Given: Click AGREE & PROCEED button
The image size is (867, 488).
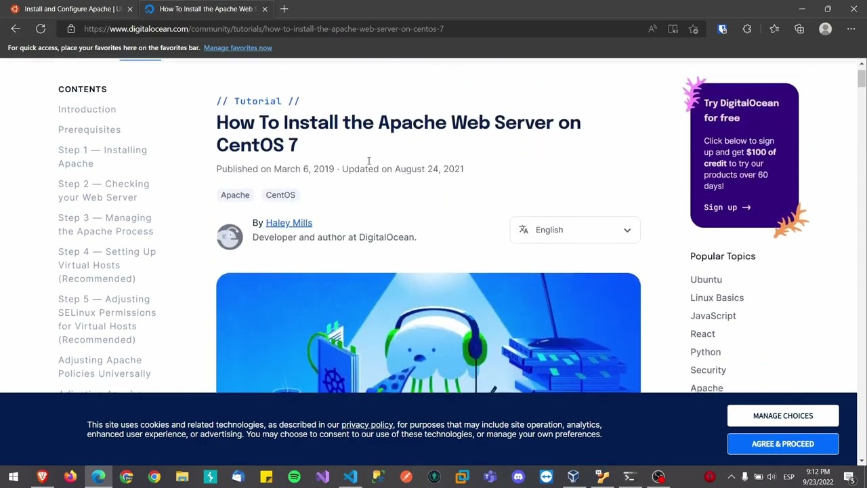Looking at the screenshot, I should click(x=783, y=444).
